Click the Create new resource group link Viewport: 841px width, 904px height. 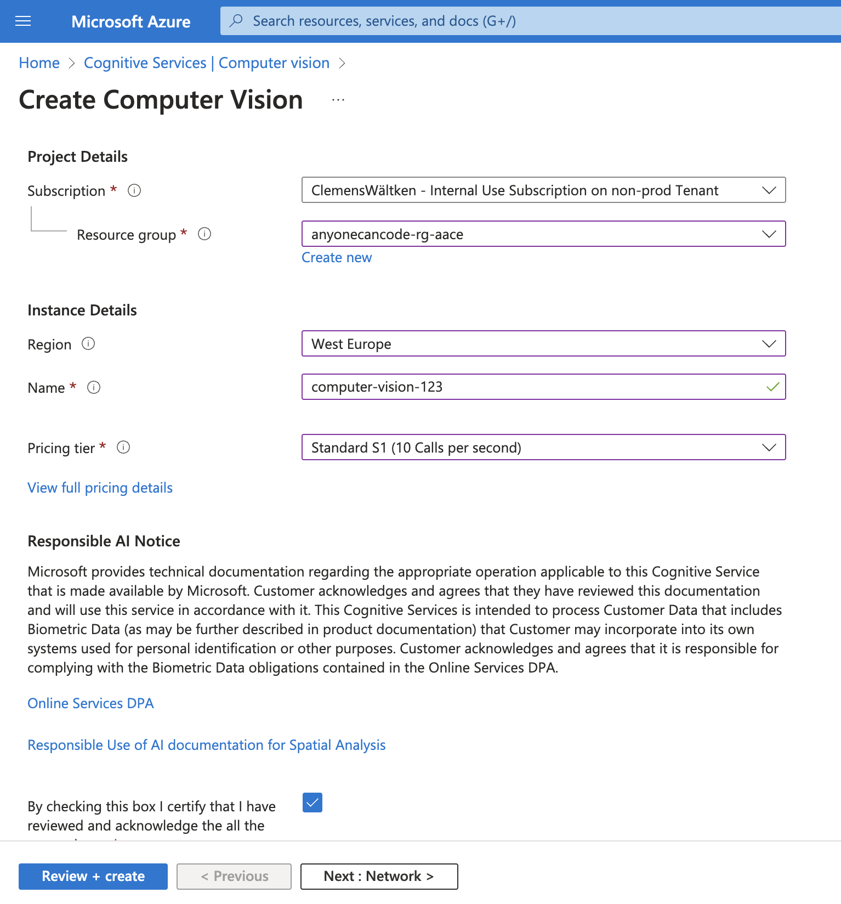pyautogui.click(x=336, y=257)
